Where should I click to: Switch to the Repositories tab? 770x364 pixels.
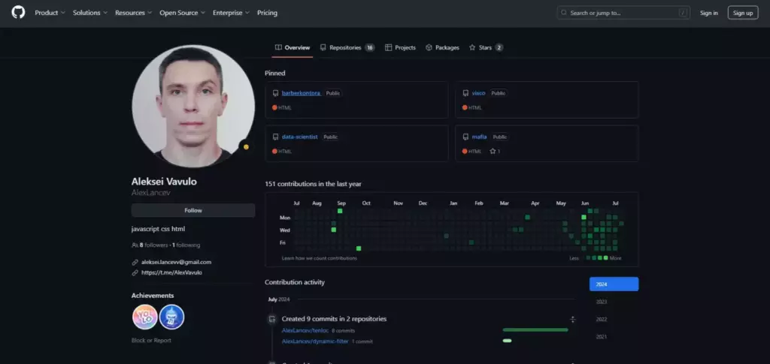tap(347, 47)
